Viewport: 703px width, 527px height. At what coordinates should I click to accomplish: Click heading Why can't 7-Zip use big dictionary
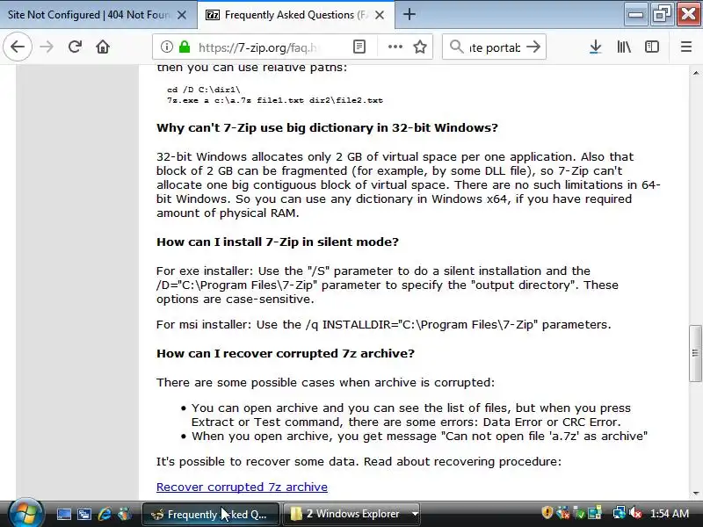327,127
